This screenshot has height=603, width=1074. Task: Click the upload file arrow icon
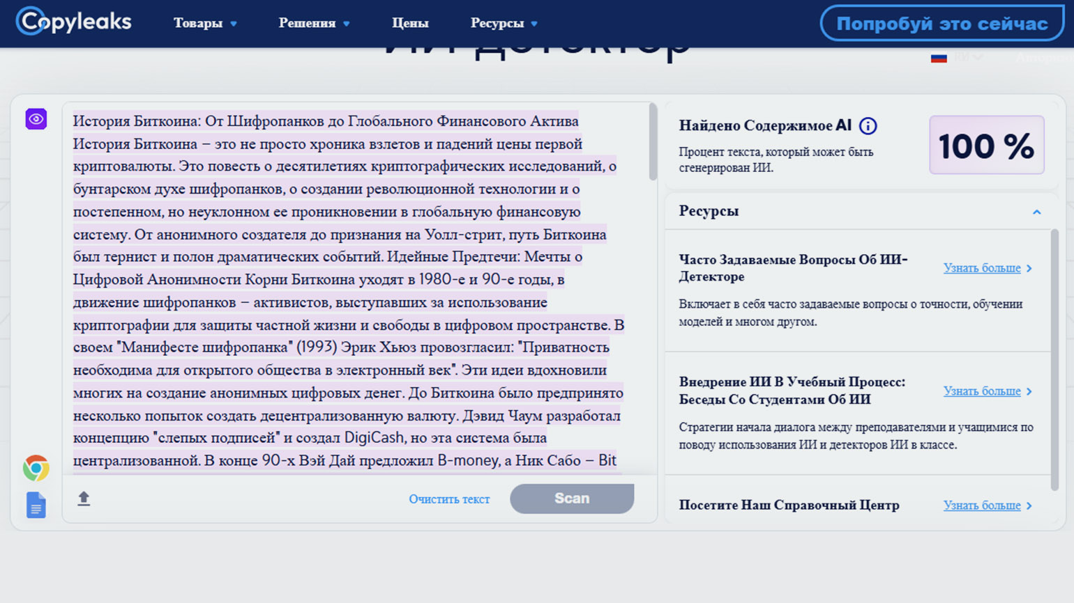84,499
